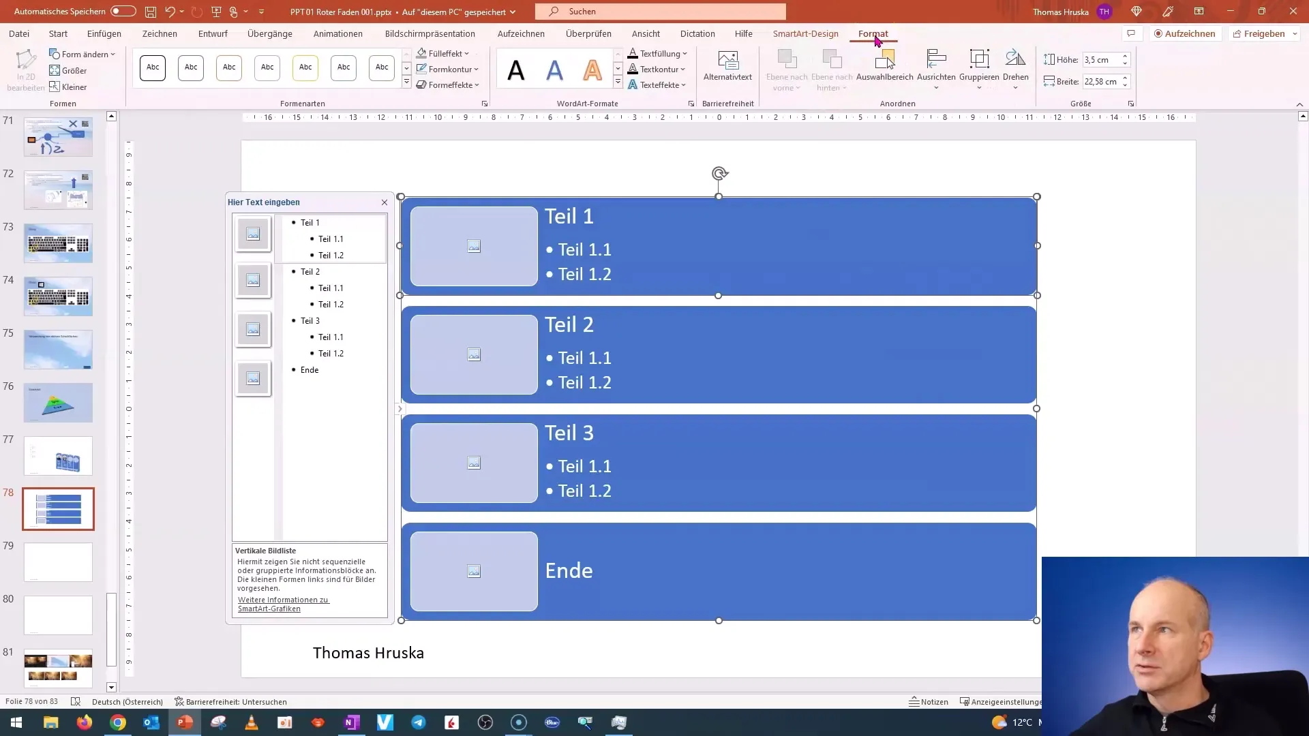The image size is (1309, 736).
Task: Expand the WordArt styles gallery
Action: pyautogui.click(x=618, y=82)
